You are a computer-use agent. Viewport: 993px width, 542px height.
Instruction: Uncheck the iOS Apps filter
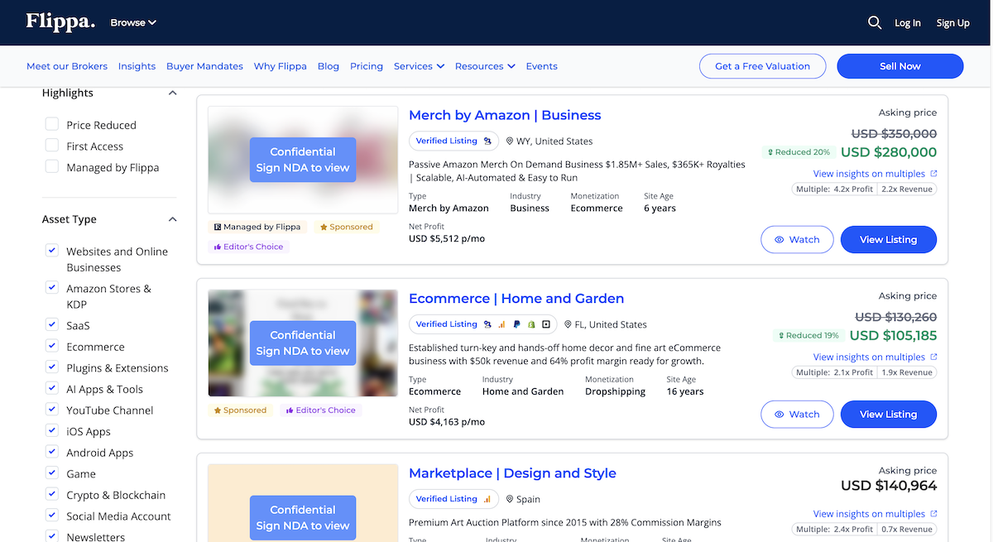coord(51,431)
